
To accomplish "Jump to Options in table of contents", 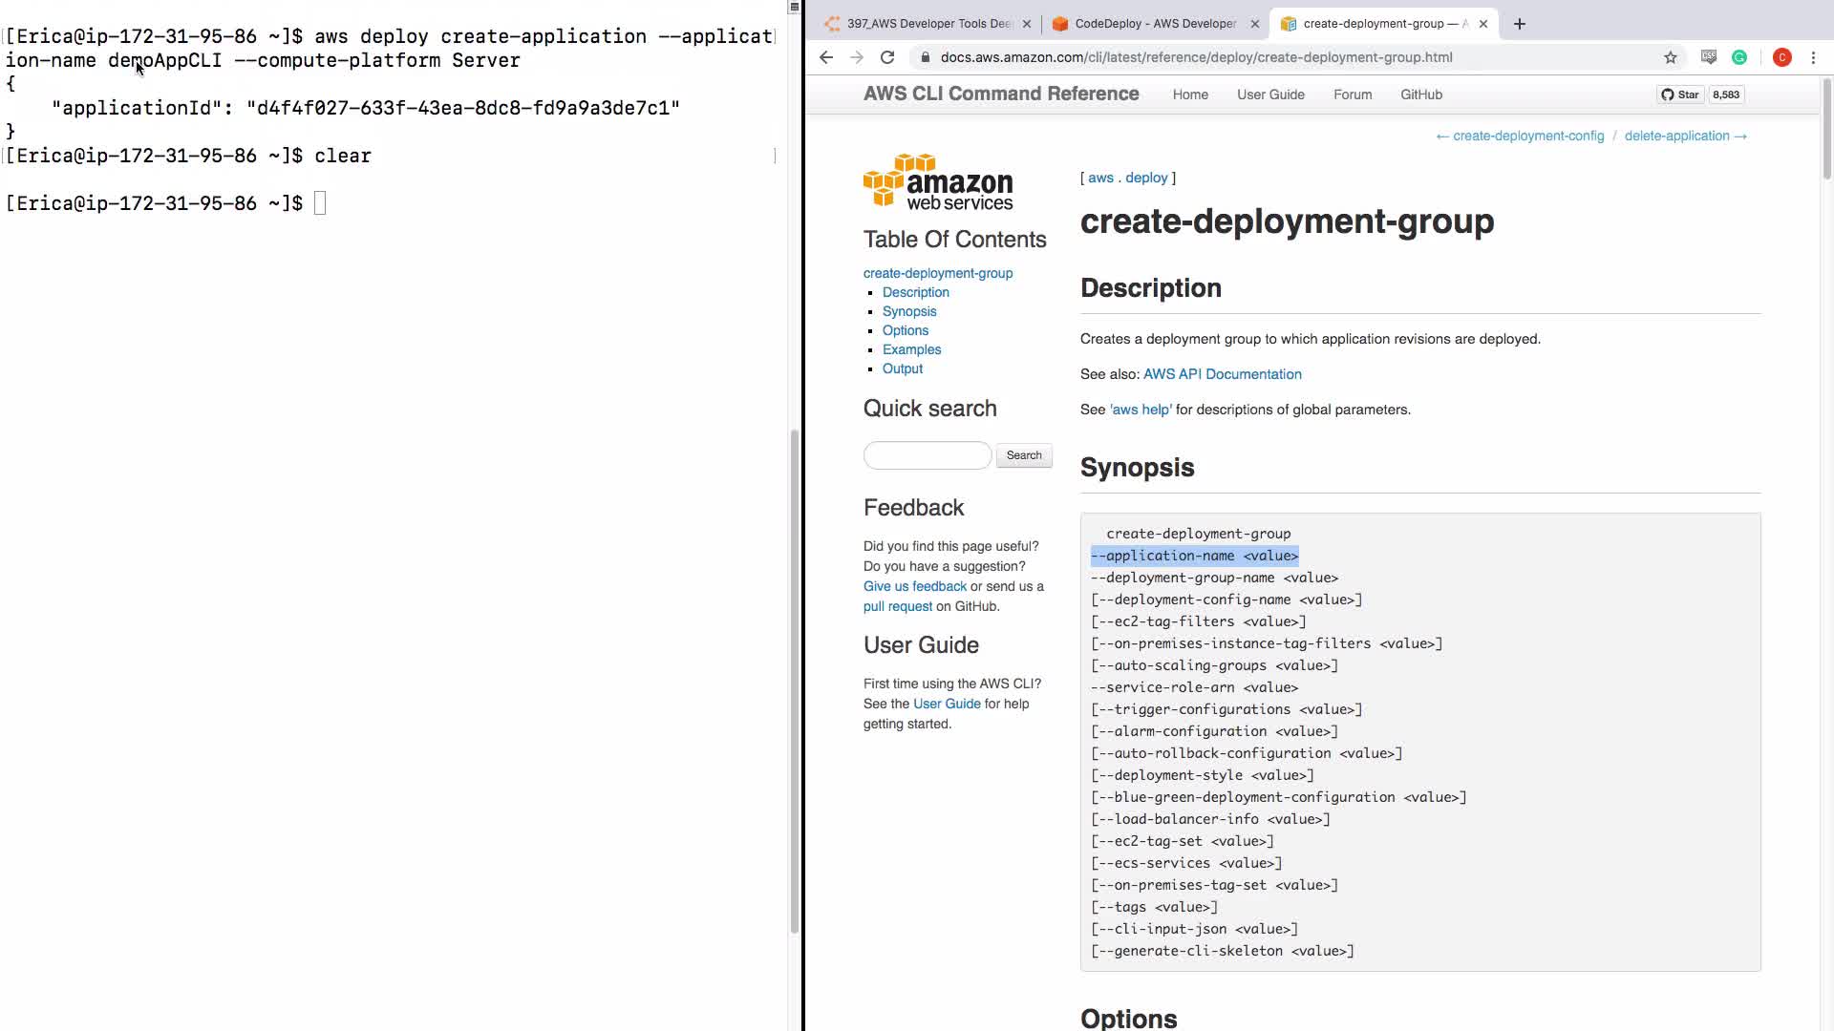I will (x=905, y=330).
